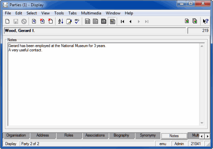Click the What's This help pointer icon
The image size is (213, 149).
pyautogui.click(x=206, y=21)
